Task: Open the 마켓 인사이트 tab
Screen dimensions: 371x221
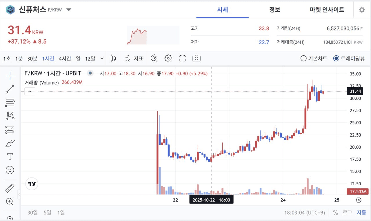Action: click(327, 10)
